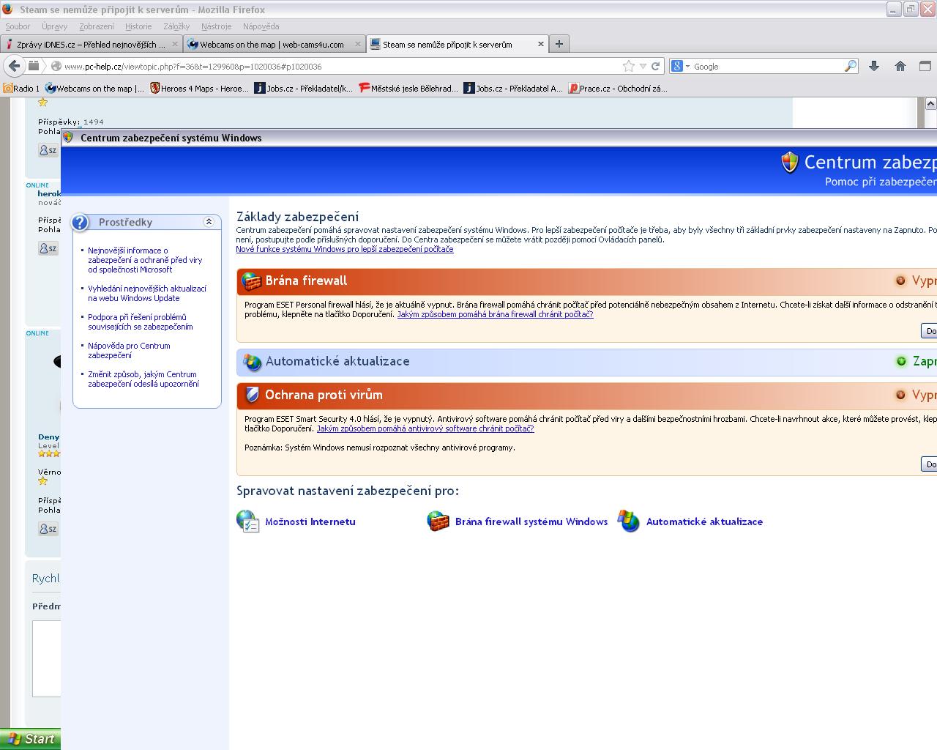Open Vyhledání nejnovějších aktualizací link
937x750 pixels.
click(x=147, y=294)
